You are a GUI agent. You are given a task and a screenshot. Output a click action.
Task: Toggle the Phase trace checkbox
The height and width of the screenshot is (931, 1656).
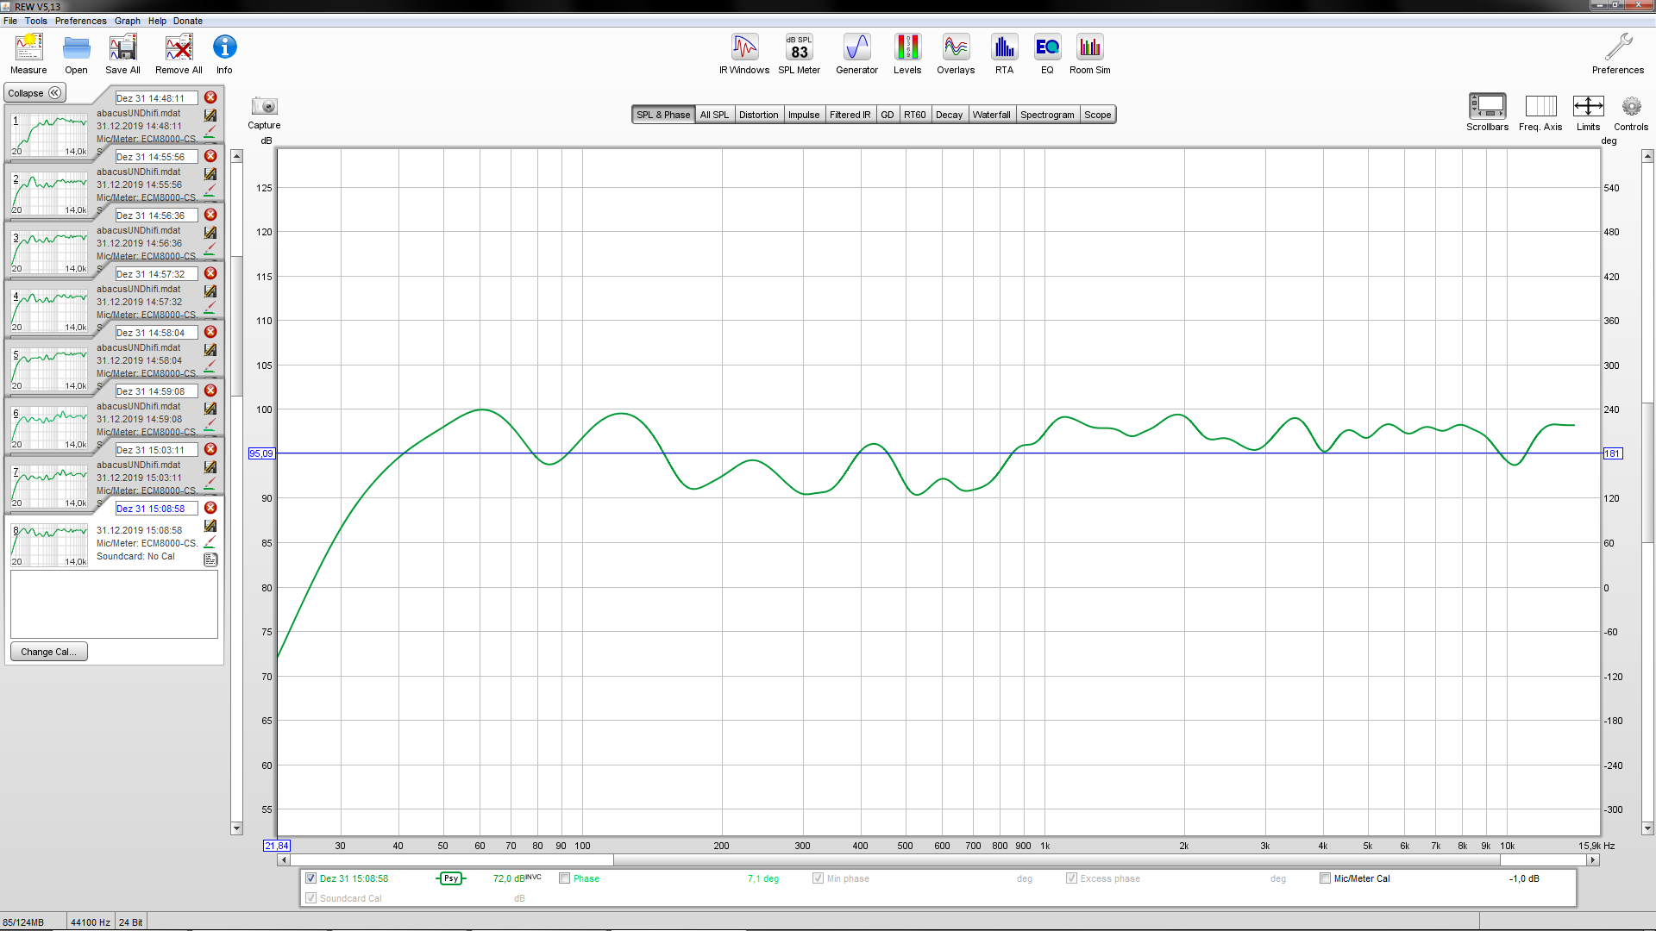pos(565,878)
